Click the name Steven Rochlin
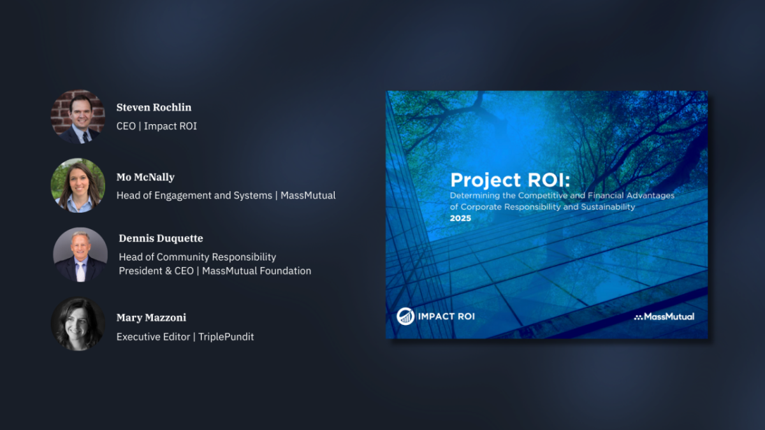765x430 pixels. (154, 107)
